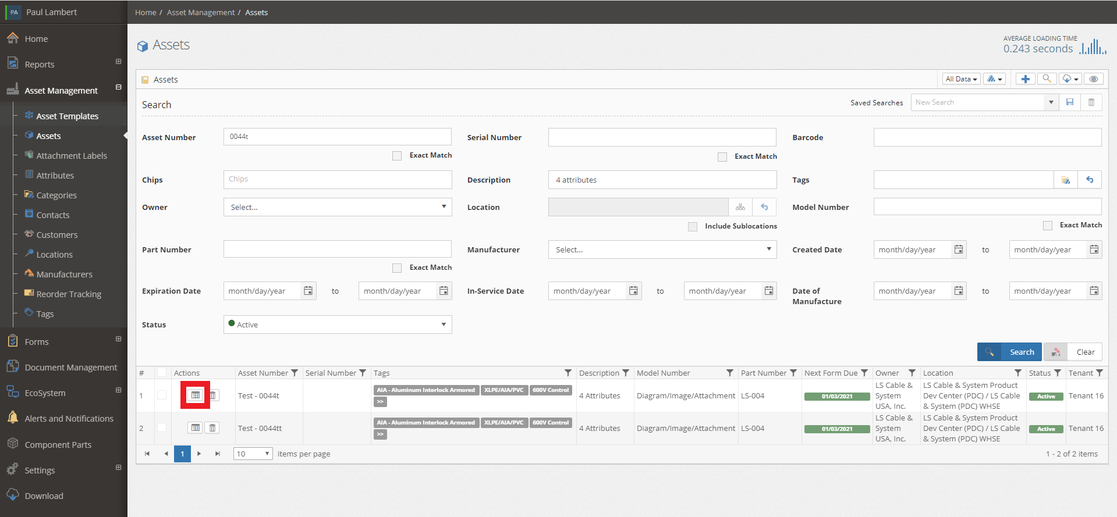Select row 1 checkbox for Test - 0044t
This screenshot has height=517, width=1117.
pyautogui.click(x=162, y=395)
